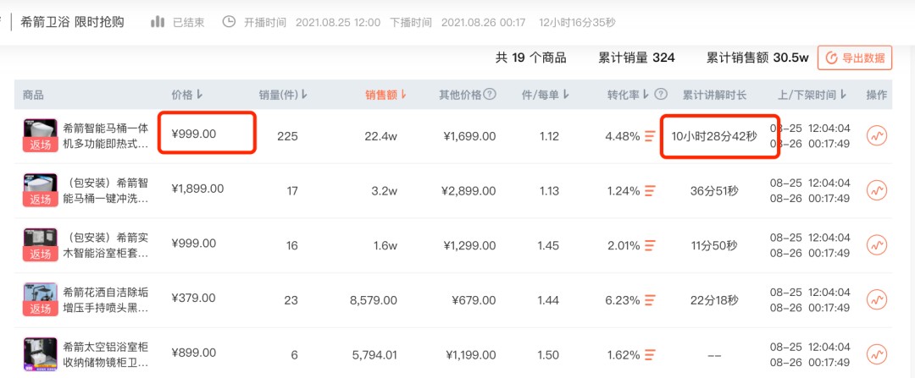Click end time 2021.08.26 00:17

[x=483, y=23]
